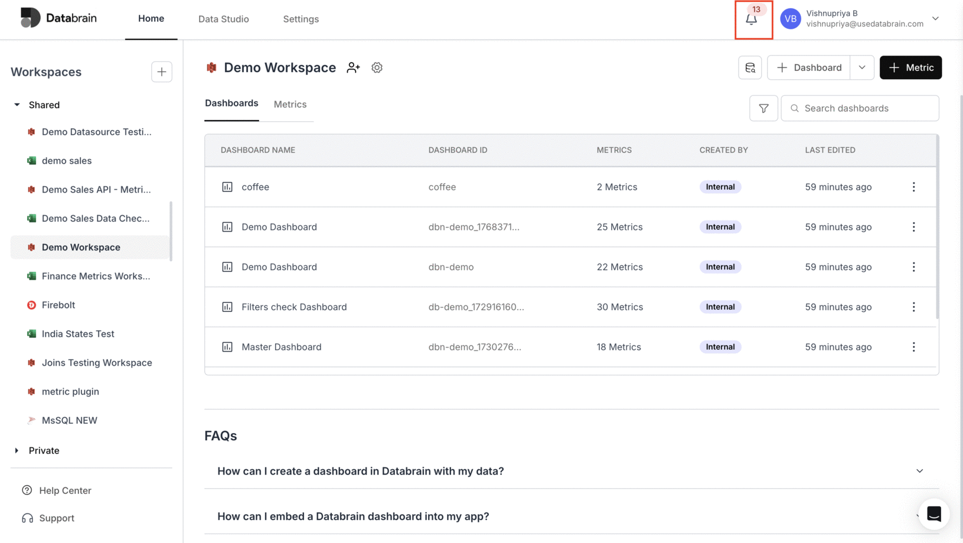Click the Support headset icon
This screenshot has height=543, width=963.
[27, 518]
